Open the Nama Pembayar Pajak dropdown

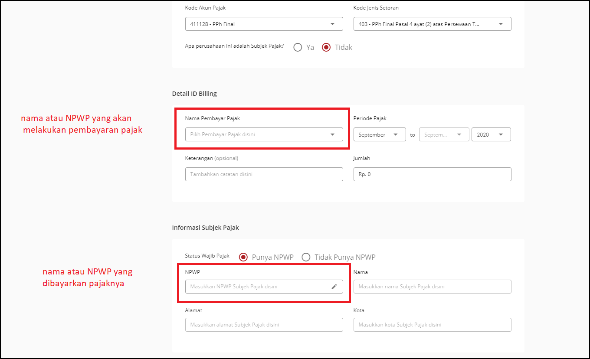click(x=264, y=134)
